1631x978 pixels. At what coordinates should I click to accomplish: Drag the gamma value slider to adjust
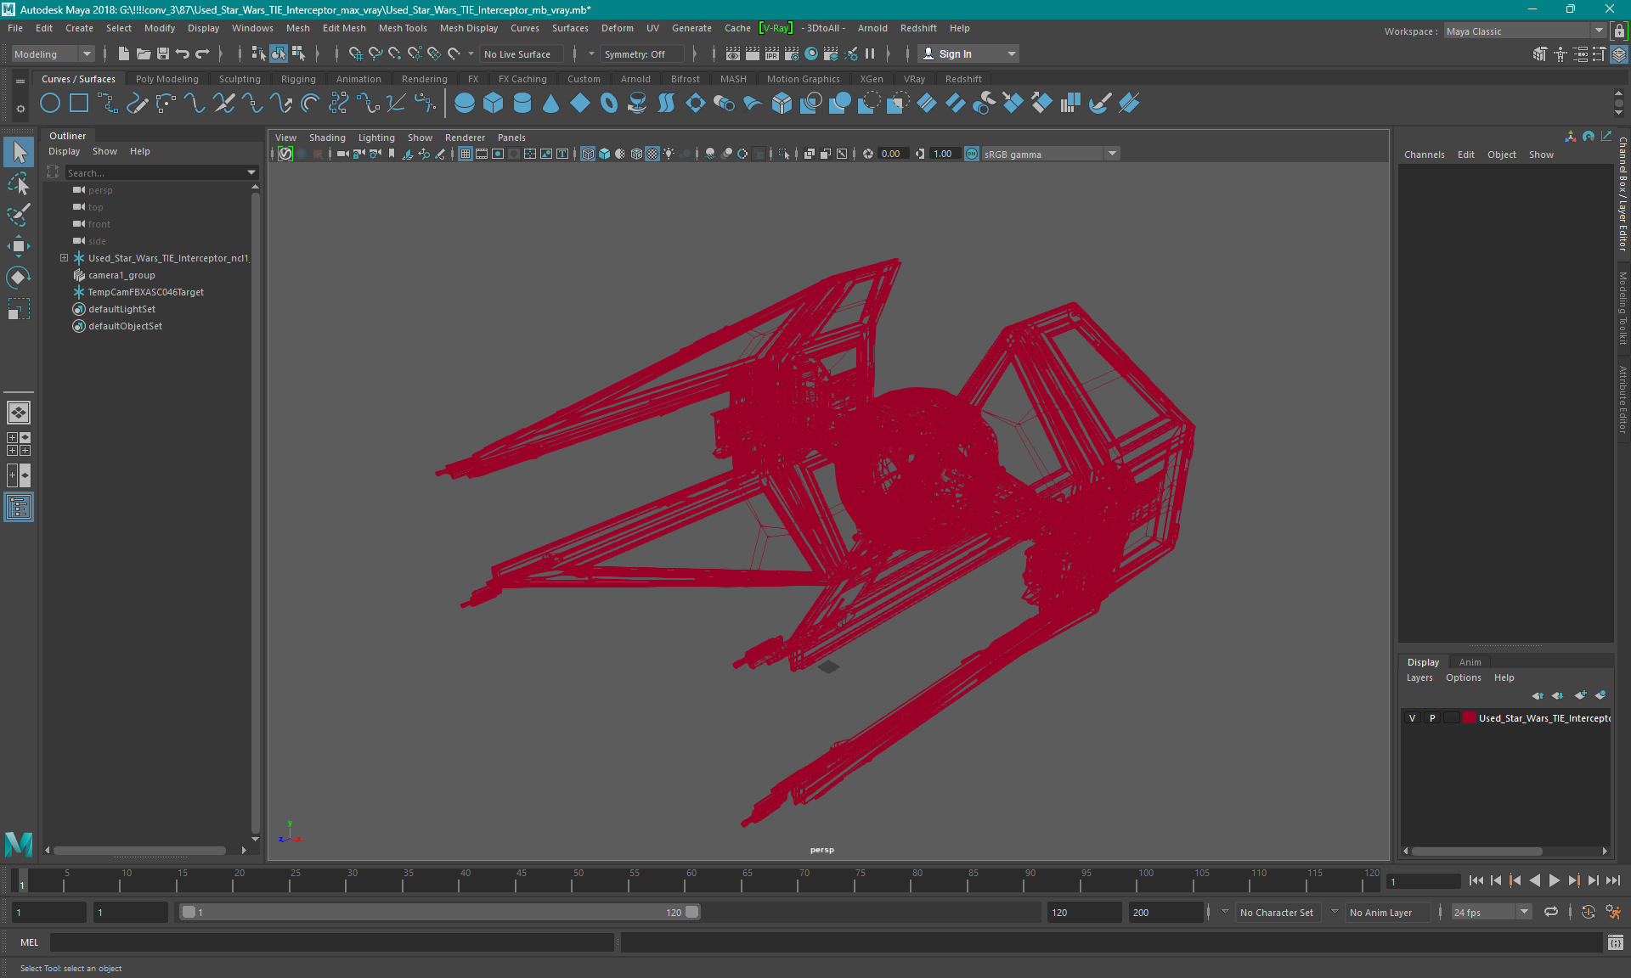pos(945,154)
